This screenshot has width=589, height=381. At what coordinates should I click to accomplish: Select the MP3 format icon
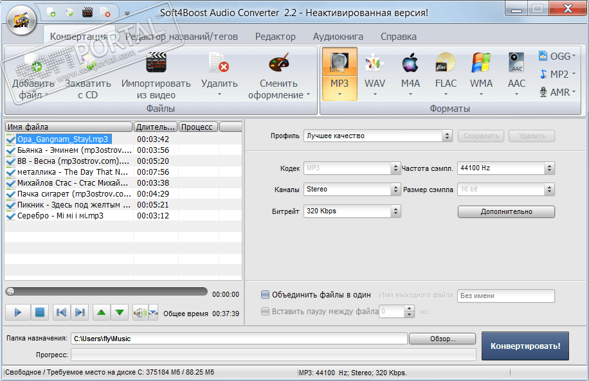[340, 62]
